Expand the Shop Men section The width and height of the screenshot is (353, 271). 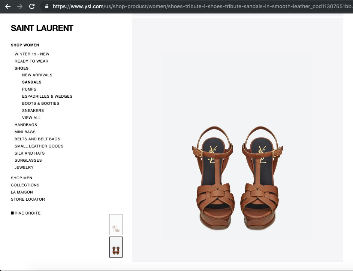pos(21,178)
